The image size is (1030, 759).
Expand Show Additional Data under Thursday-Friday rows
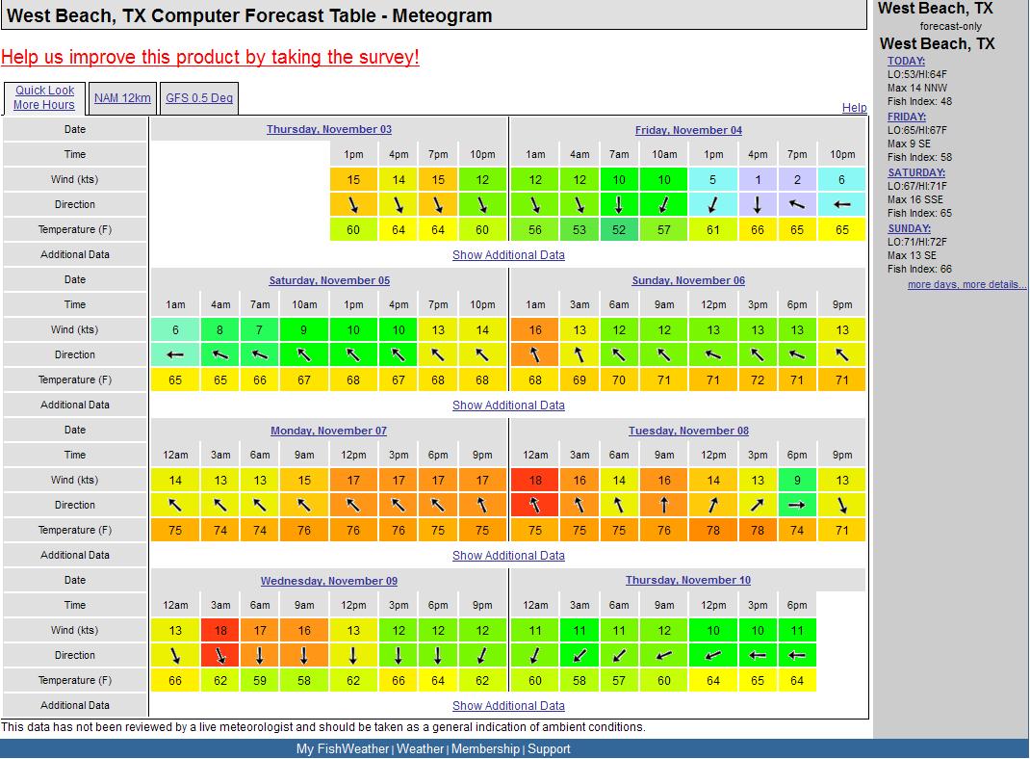point(508,255)
